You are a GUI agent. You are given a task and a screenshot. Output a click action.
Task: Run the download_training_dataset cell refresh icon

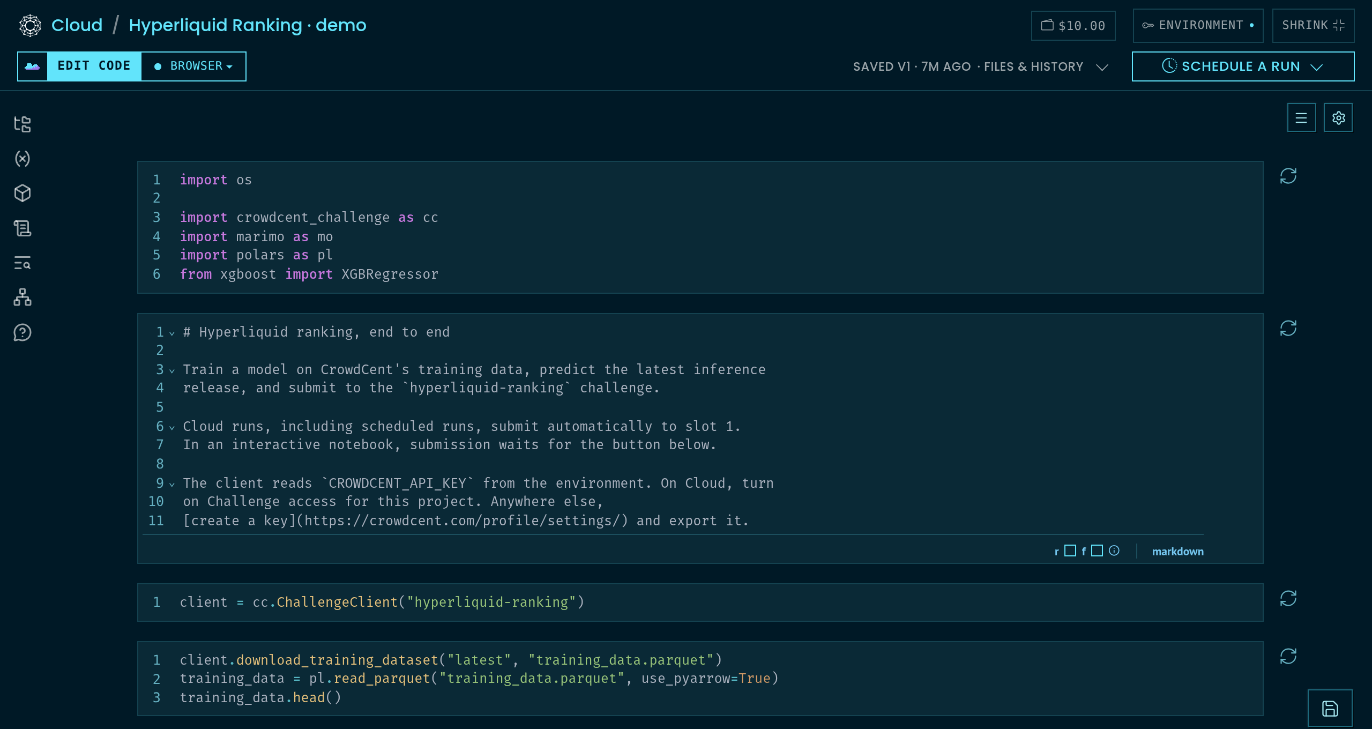[x=1288, y=656]
